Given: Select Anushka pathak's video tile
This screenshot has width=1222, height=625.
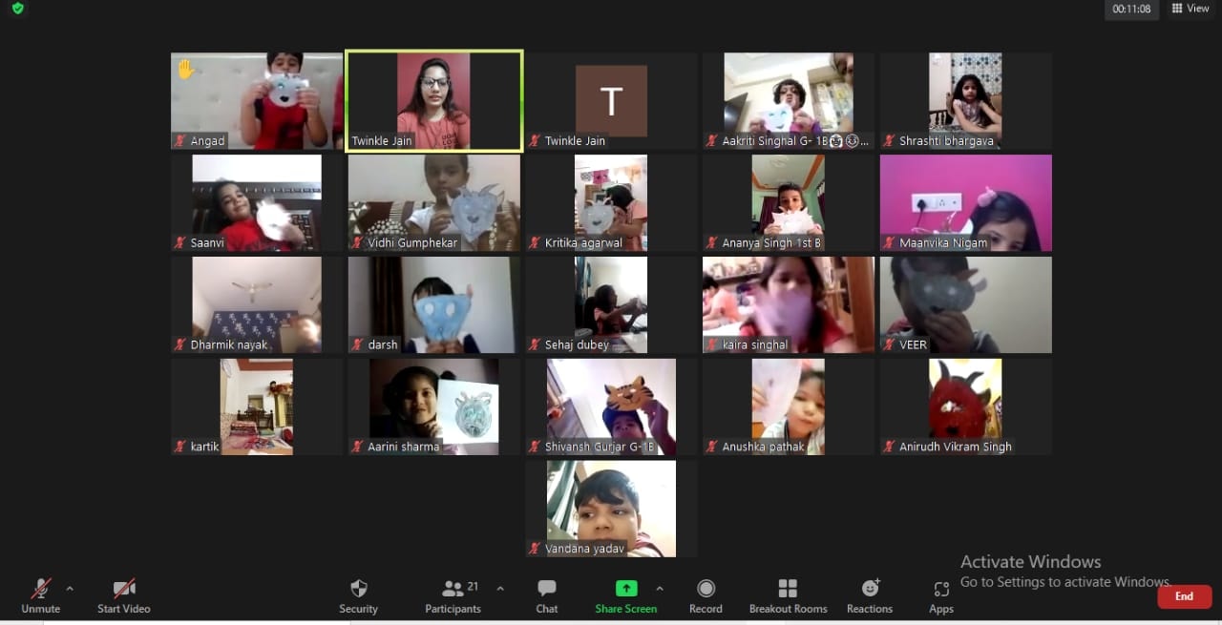Looking at the screenshot, I should click(x=789, y=407).
